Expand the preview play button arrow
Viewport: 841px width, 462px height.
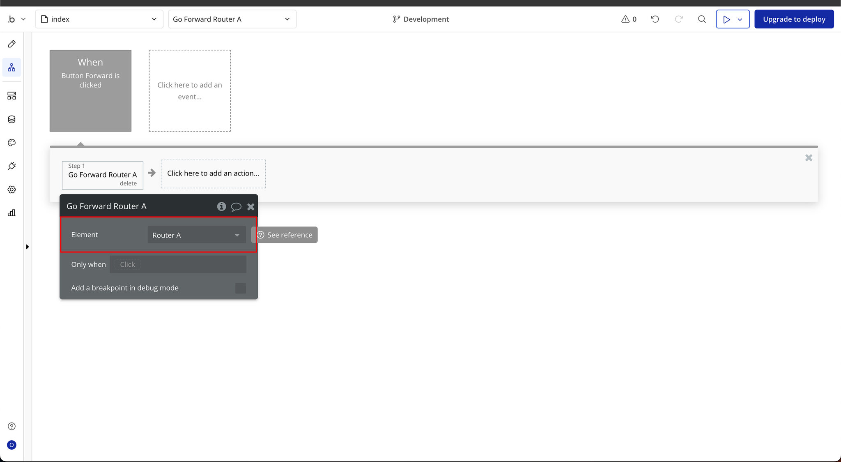740,19
